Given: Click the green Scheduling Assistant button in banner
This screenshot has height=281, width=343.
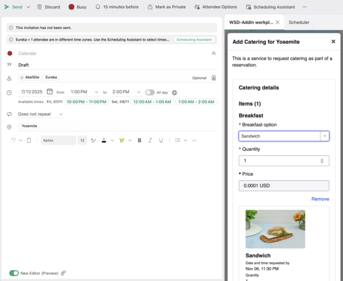Looking at the screenshot, I should pyautogui.click(x=194, y=39).
